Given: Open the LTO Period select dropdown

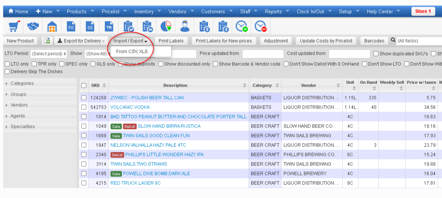Looking at the screenshot, I should point(49,54).
